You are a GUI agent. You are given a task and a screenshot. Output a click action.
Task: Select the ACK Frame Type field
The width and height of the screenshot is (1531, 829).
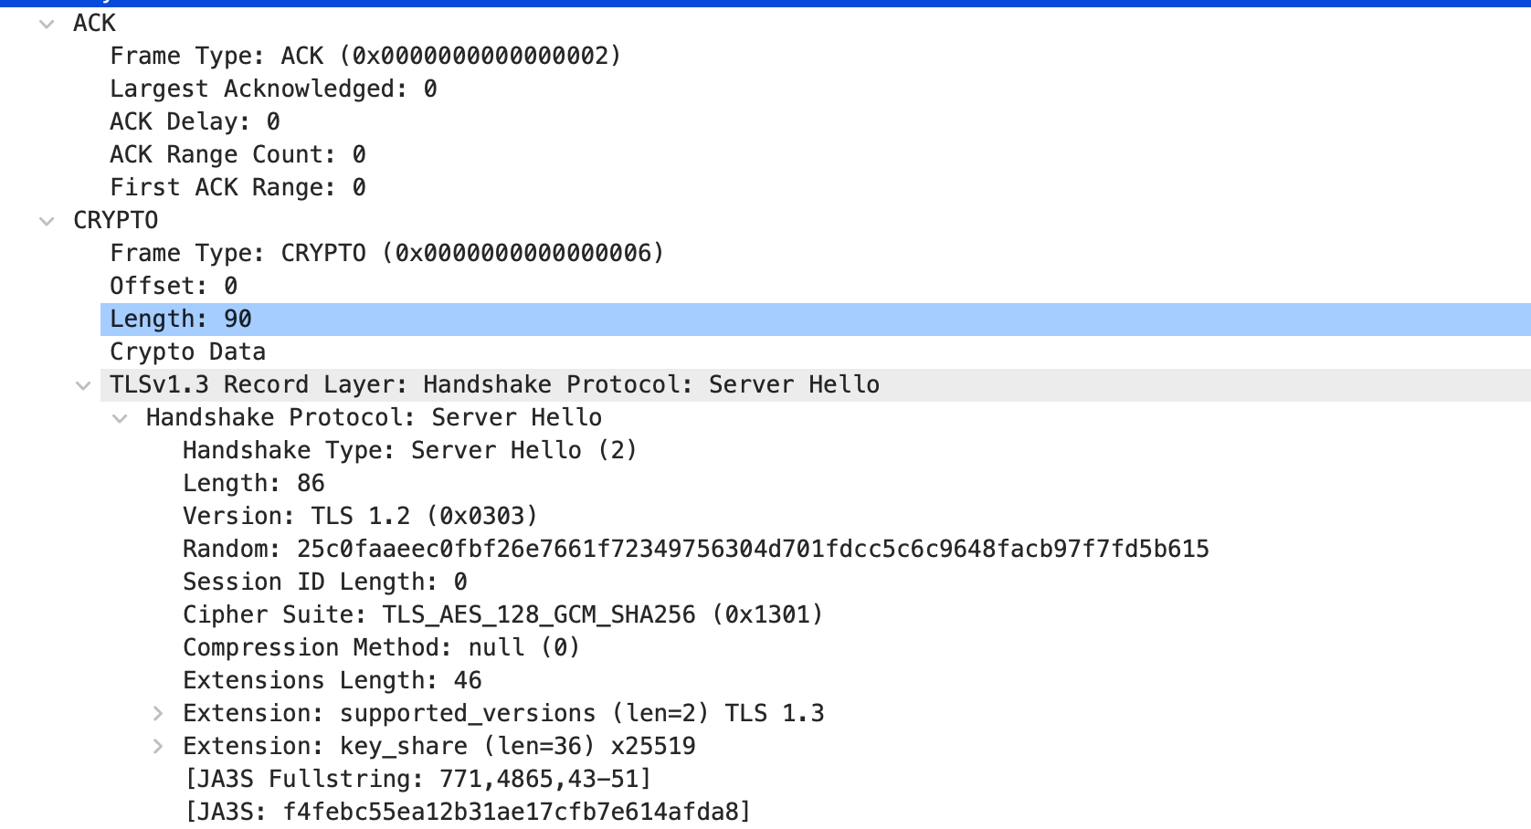click(x=364, y=57)
